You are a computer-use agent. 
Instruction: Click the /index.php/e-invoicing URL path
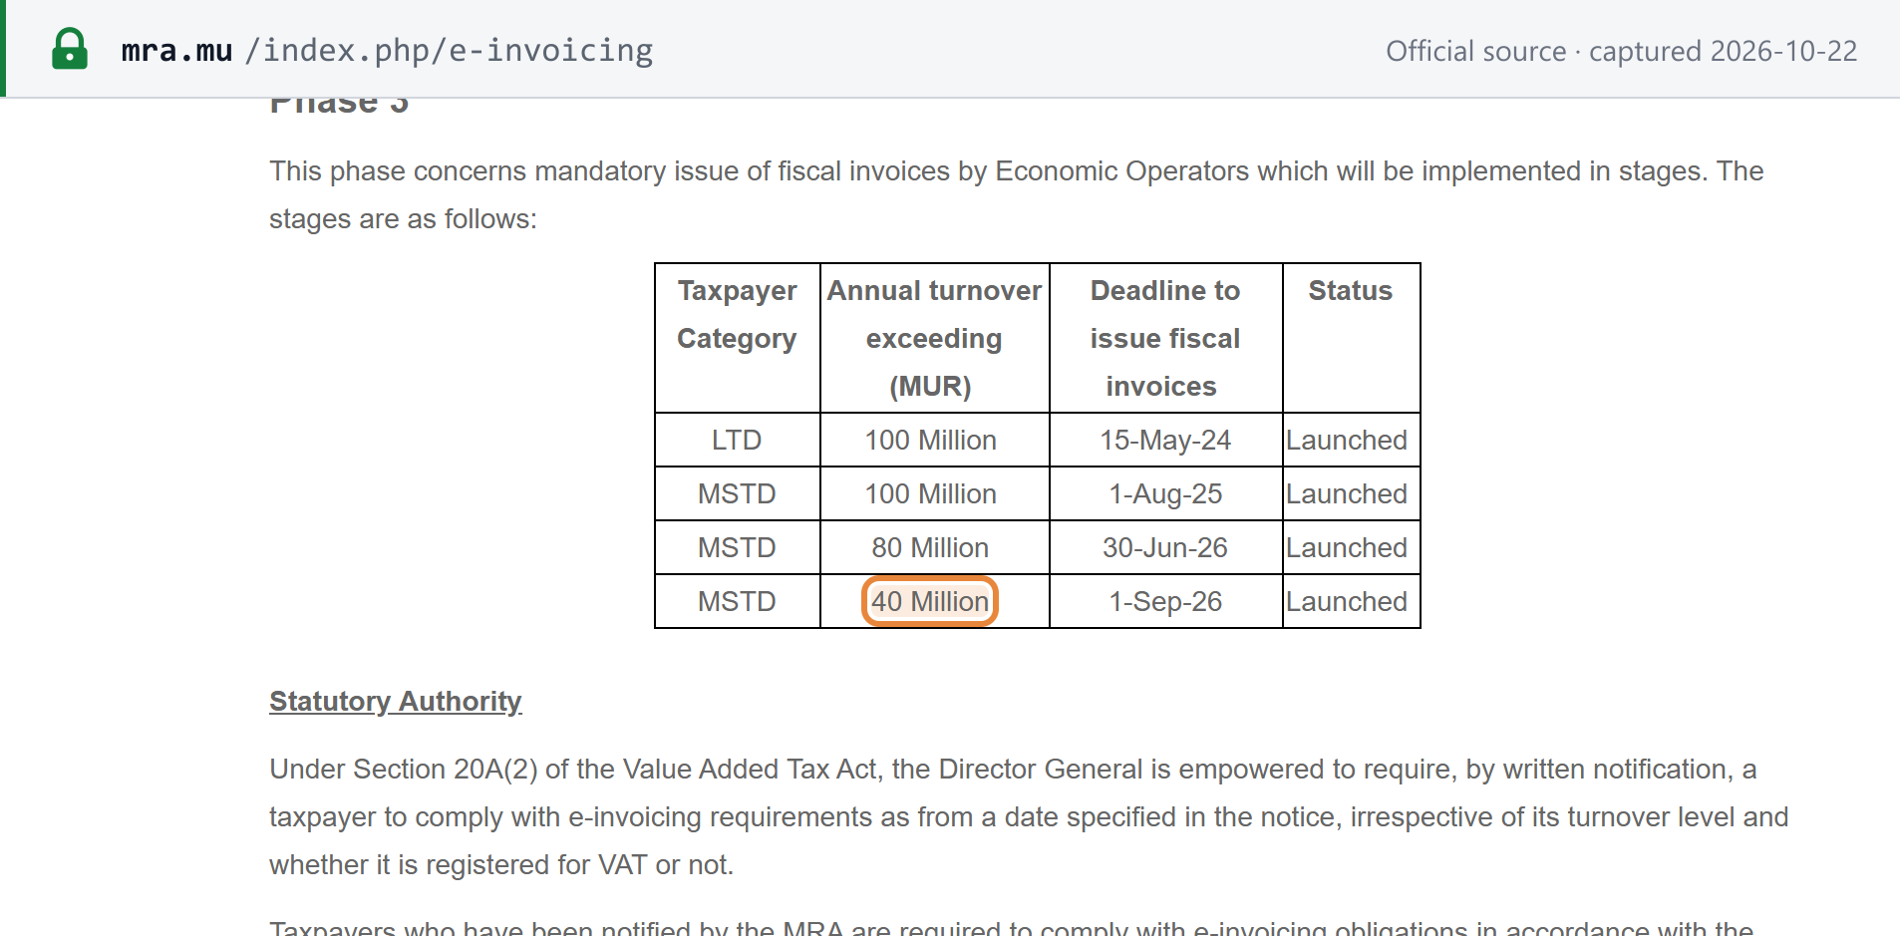(x=450, y=50)
